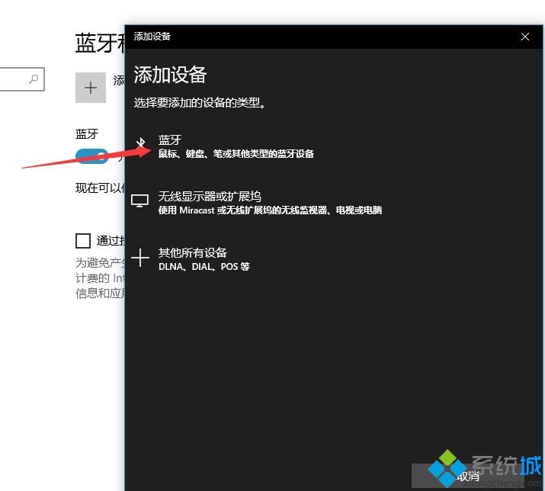Screen dimensions: 545x491
Task: Click the 取消 cancel button
Action: (467, 476)
